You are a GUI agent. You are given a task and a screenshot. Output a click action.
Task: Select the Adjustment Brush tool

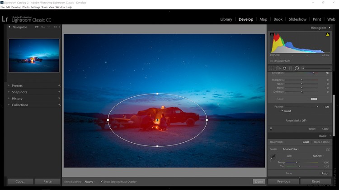pos(303,68)
